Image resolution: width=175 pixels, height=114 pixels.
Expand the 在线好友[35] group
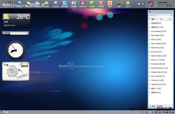tap(160, 23)
